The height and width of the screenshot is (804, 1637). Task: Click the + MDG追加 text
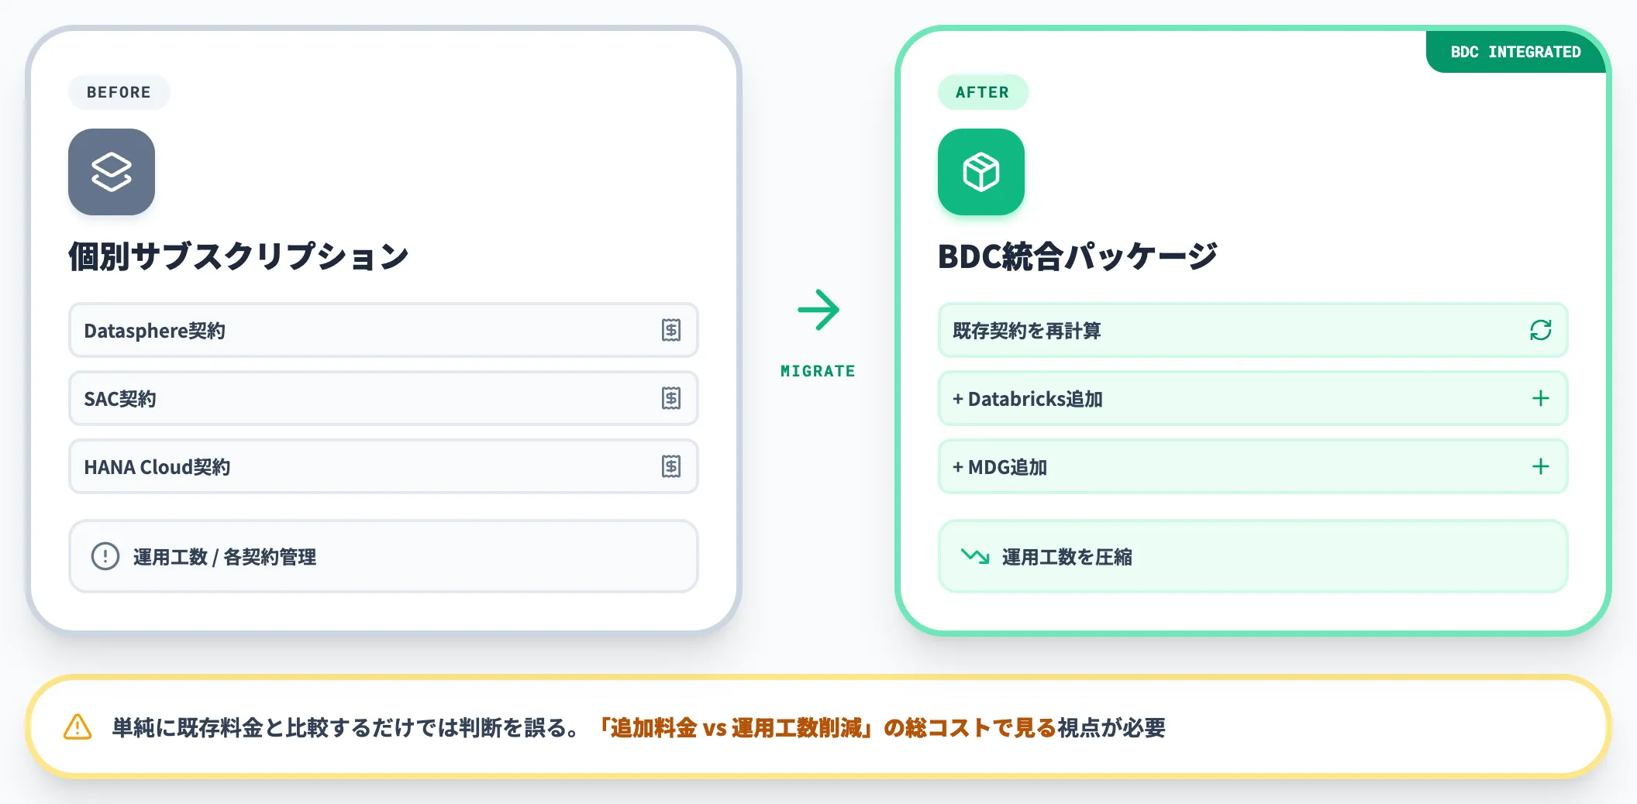click(x=1000, y=467)
